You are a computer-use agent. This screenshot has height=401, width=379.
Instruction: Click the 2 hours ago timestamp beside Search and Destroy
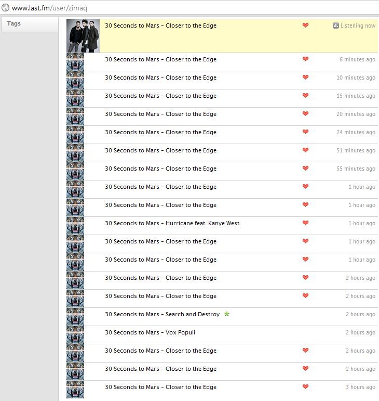click(360, 314)
